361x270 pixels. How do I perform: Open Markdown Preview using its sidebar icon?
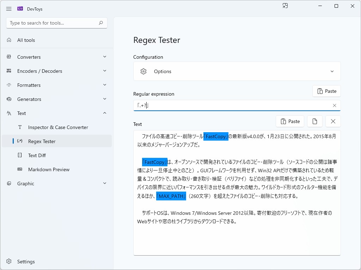pyautogui.click(x=19, y=169)
